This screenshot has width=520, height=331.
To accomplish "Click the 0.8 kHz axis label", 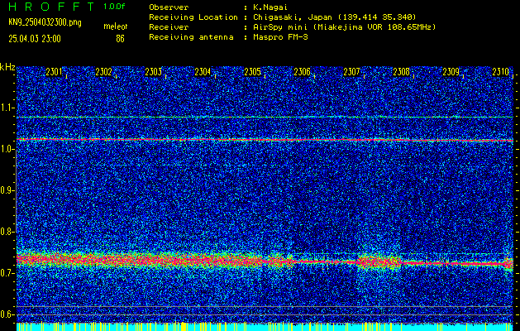I will click(7, 232).
